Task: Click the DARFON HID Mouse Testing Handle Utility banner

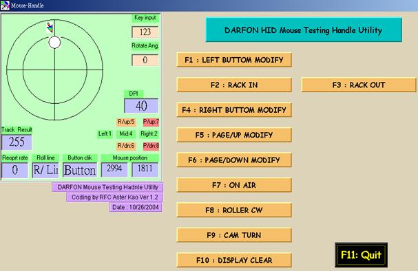Action: click(304, 30)
